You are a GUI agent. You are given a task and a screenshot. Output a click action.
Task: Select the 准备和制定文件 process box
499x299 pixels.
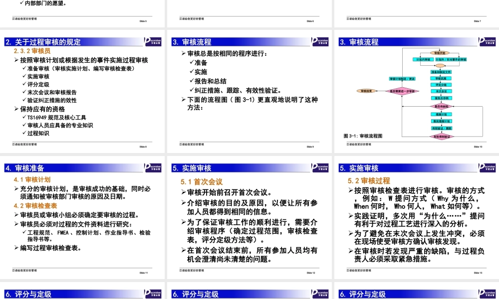441,72
